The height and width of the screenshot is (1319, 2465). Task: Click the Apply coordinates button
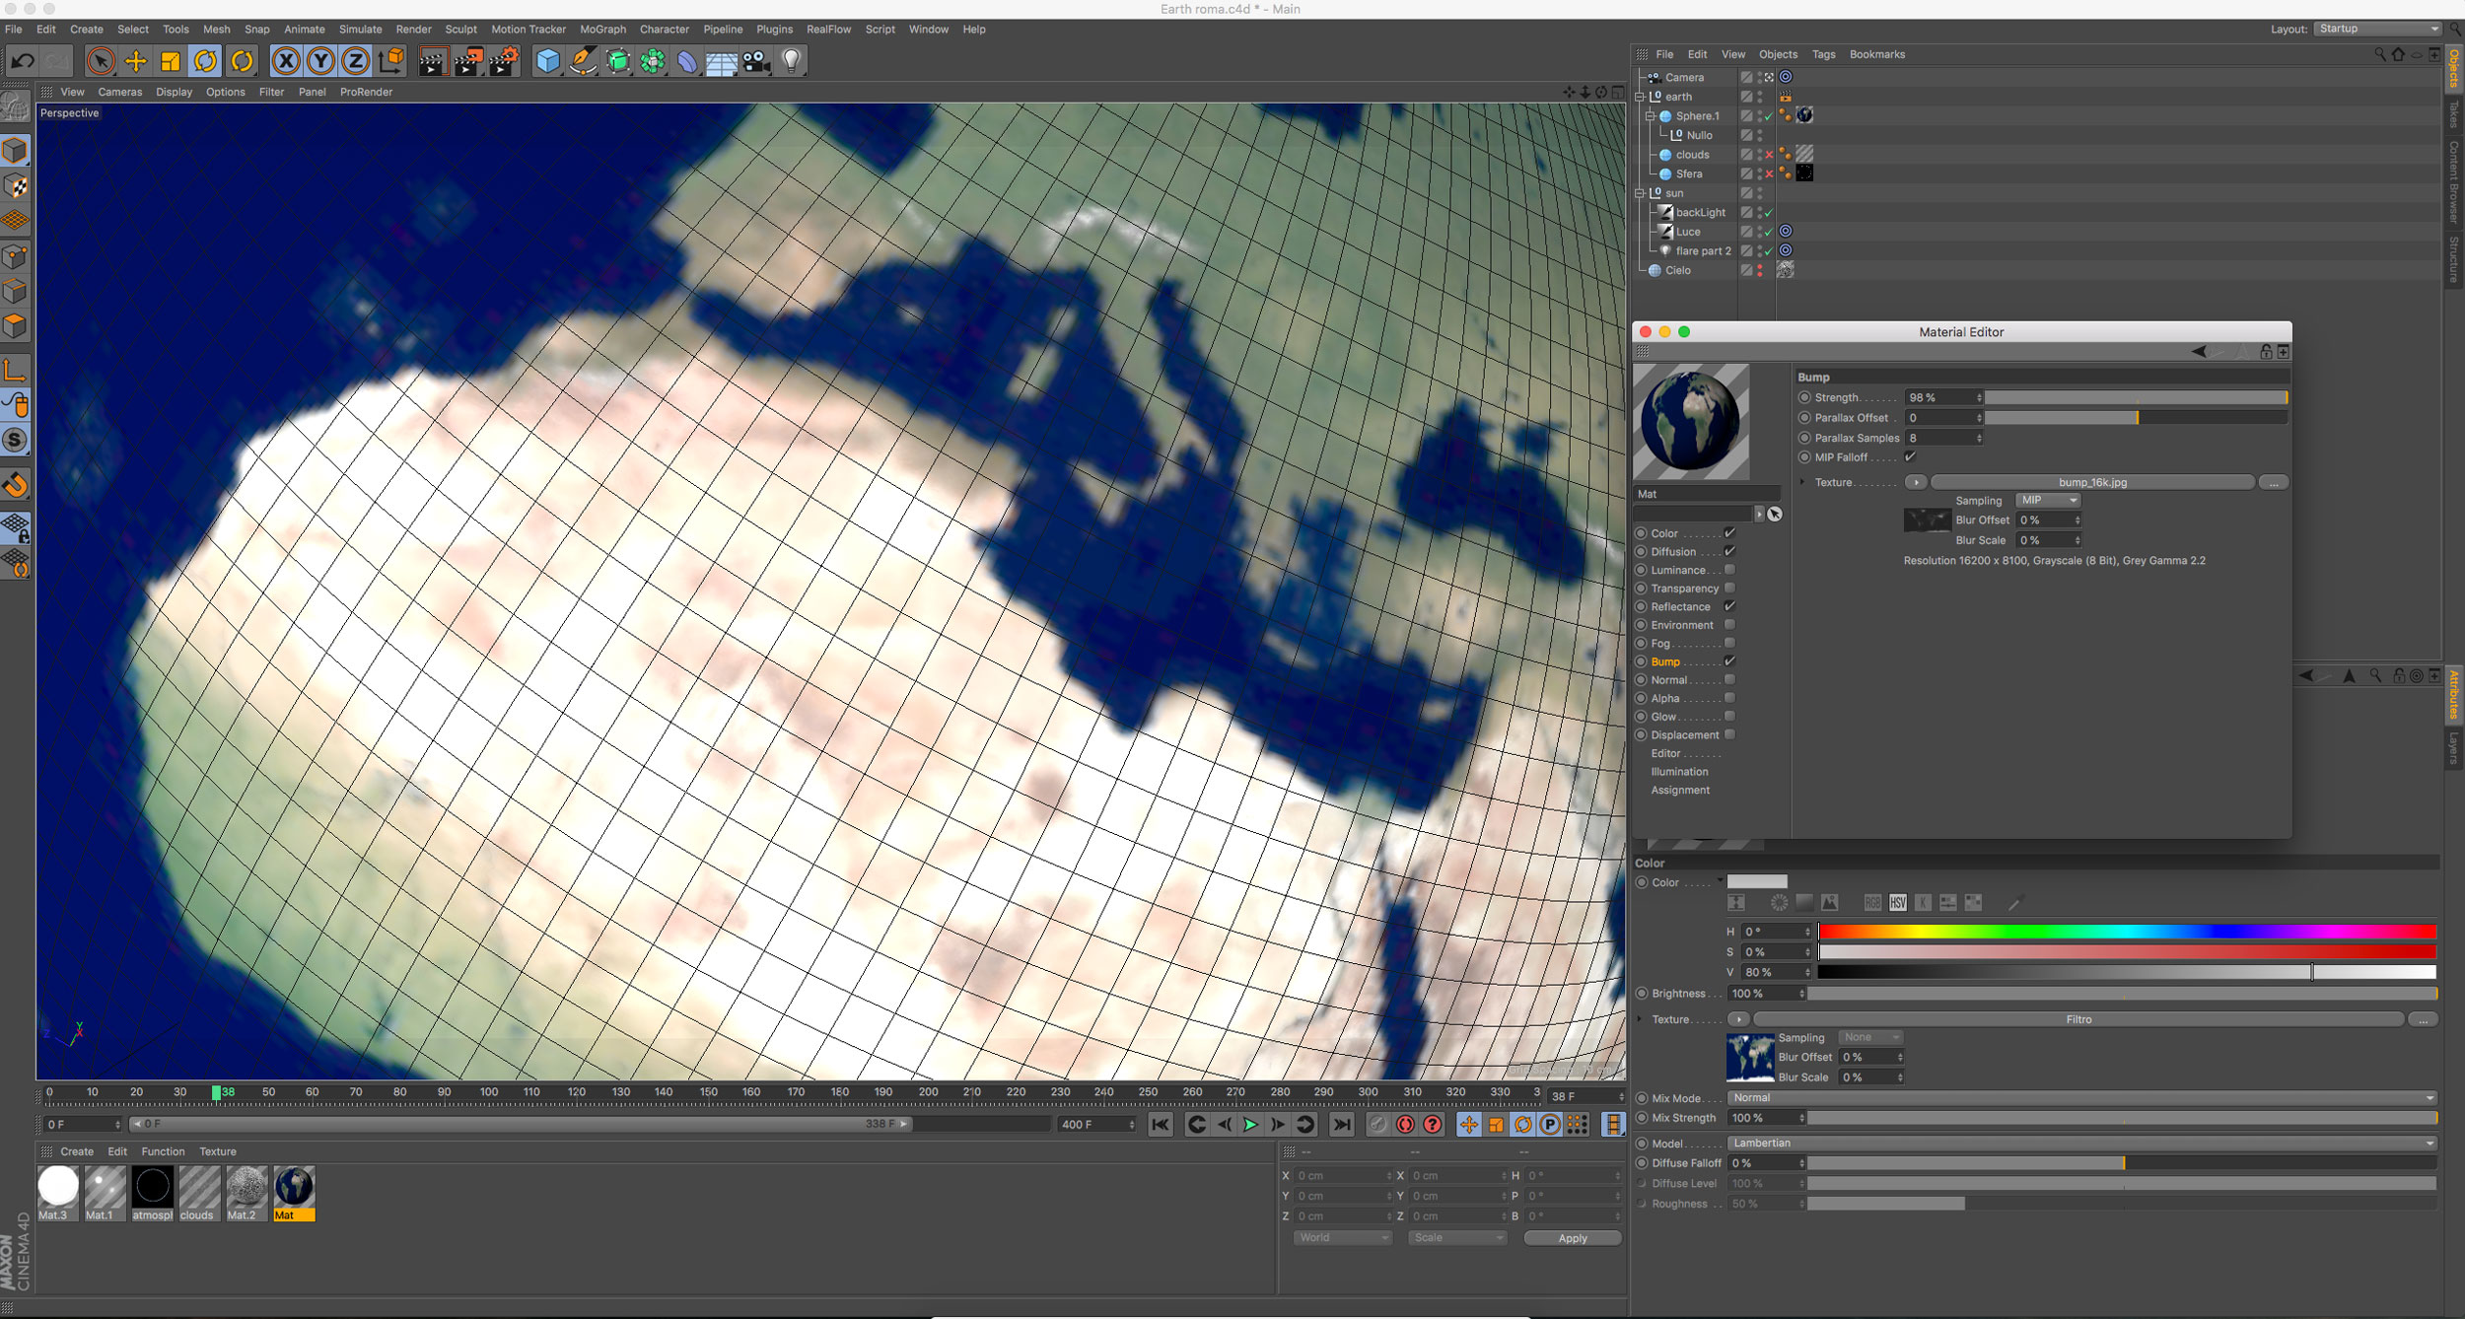[1573, 1238]
